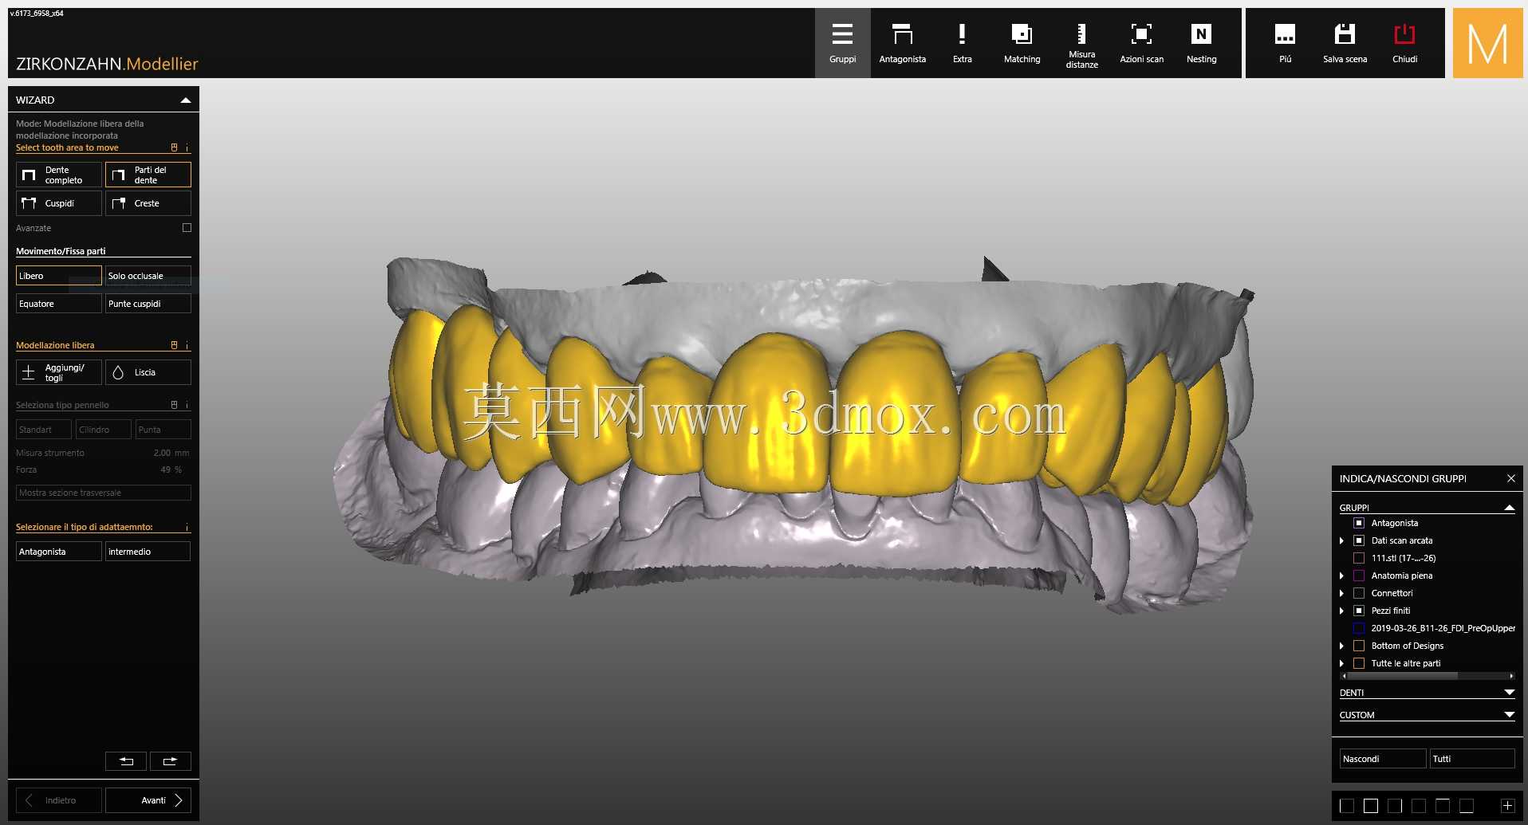1528x825 pixels.
Task: Expand the DENTI section
Action: pyautogui.click(x=1509, y=693)
